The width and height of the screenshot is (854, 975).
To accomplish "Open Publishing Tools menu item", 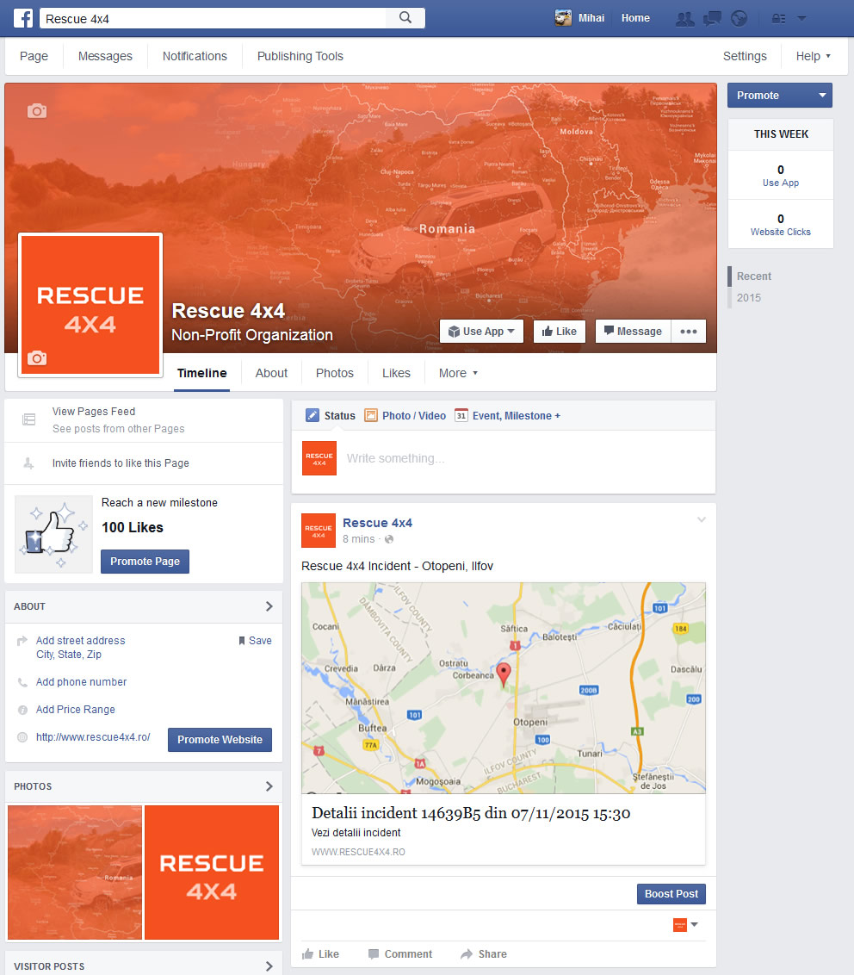I will click(300, 56).
